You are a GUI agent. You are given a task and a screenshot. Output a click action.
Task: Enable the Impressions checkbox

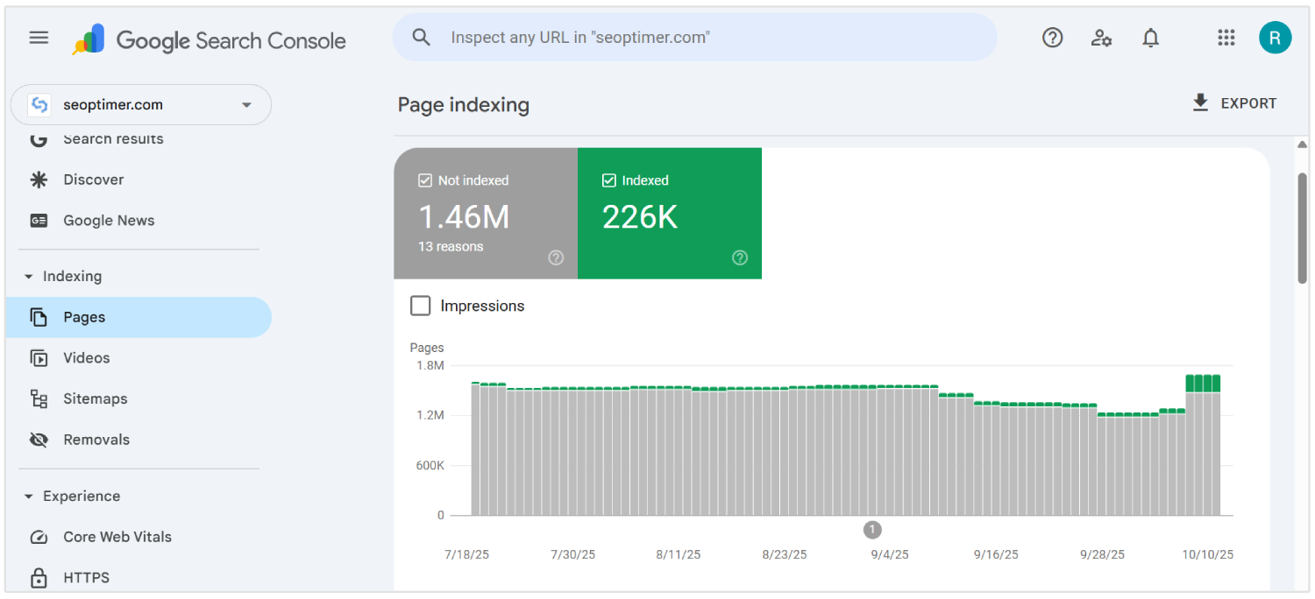421,305
